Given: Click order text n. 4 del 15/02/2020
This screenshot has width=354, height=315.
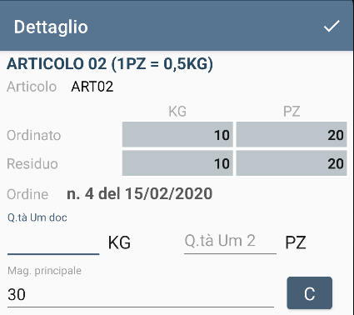Looking at the screenshot, I should [x=140, y=193].
